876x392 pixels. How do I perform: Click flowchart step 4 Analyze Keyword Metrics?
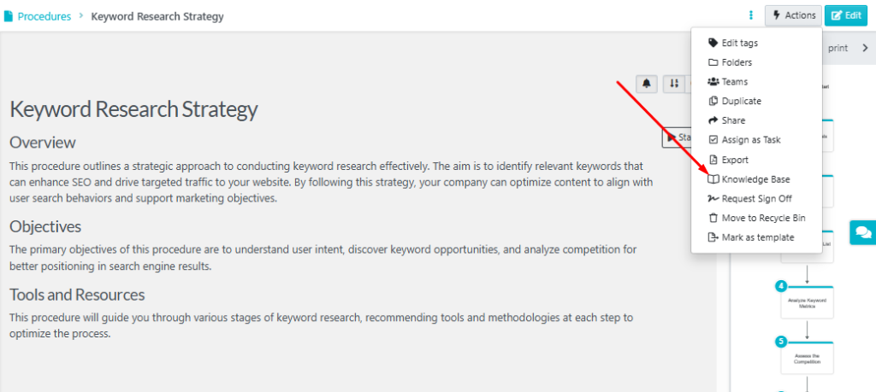[807, 303]
